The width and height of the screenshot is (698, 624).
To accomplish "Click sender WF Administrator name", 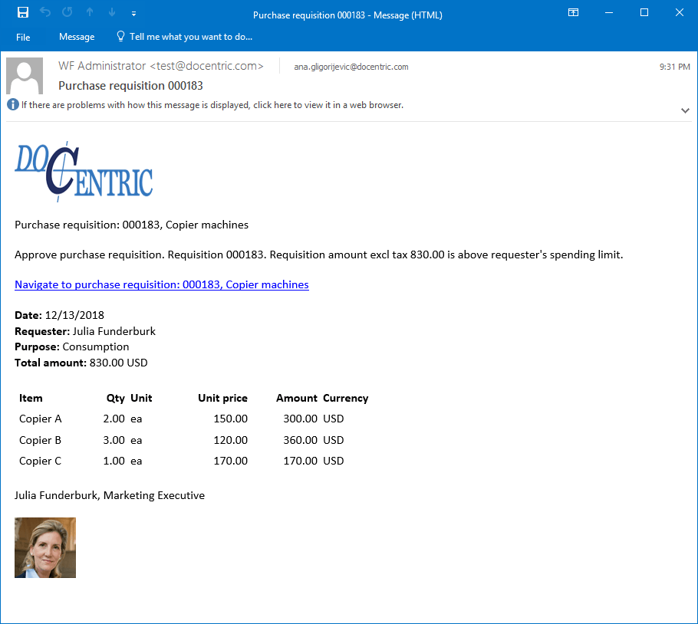I will (161, 66).
